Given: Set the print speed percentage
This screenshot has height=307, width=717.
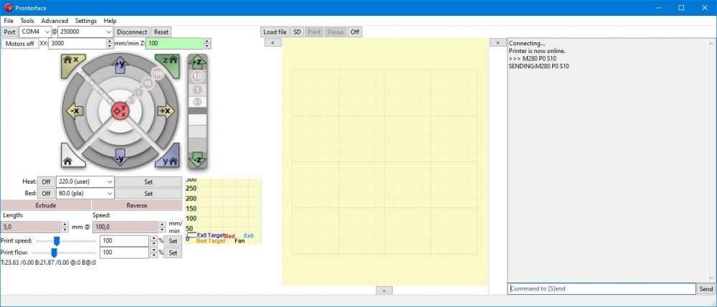Looking at the screenshot, I should tap(173, 241).
